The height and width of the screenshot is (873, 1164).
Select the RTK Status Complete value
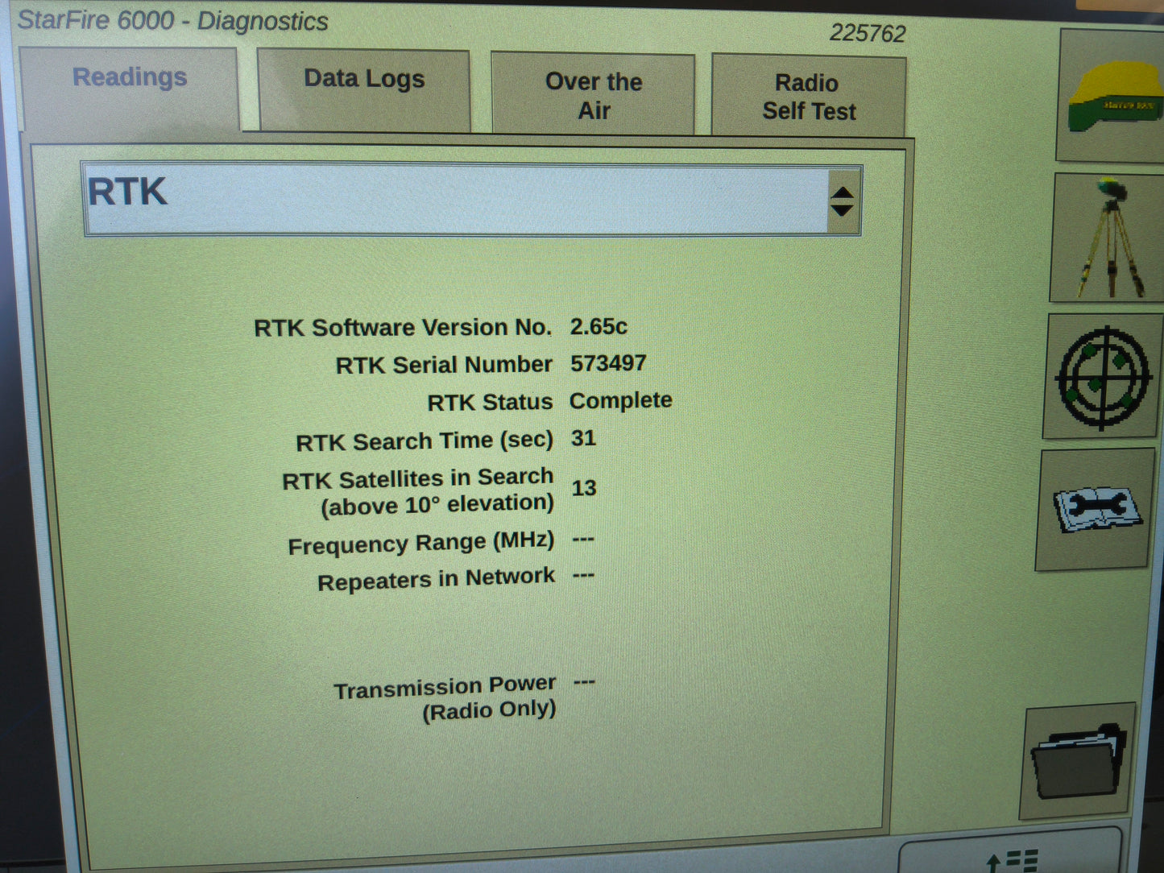[620, 400]
